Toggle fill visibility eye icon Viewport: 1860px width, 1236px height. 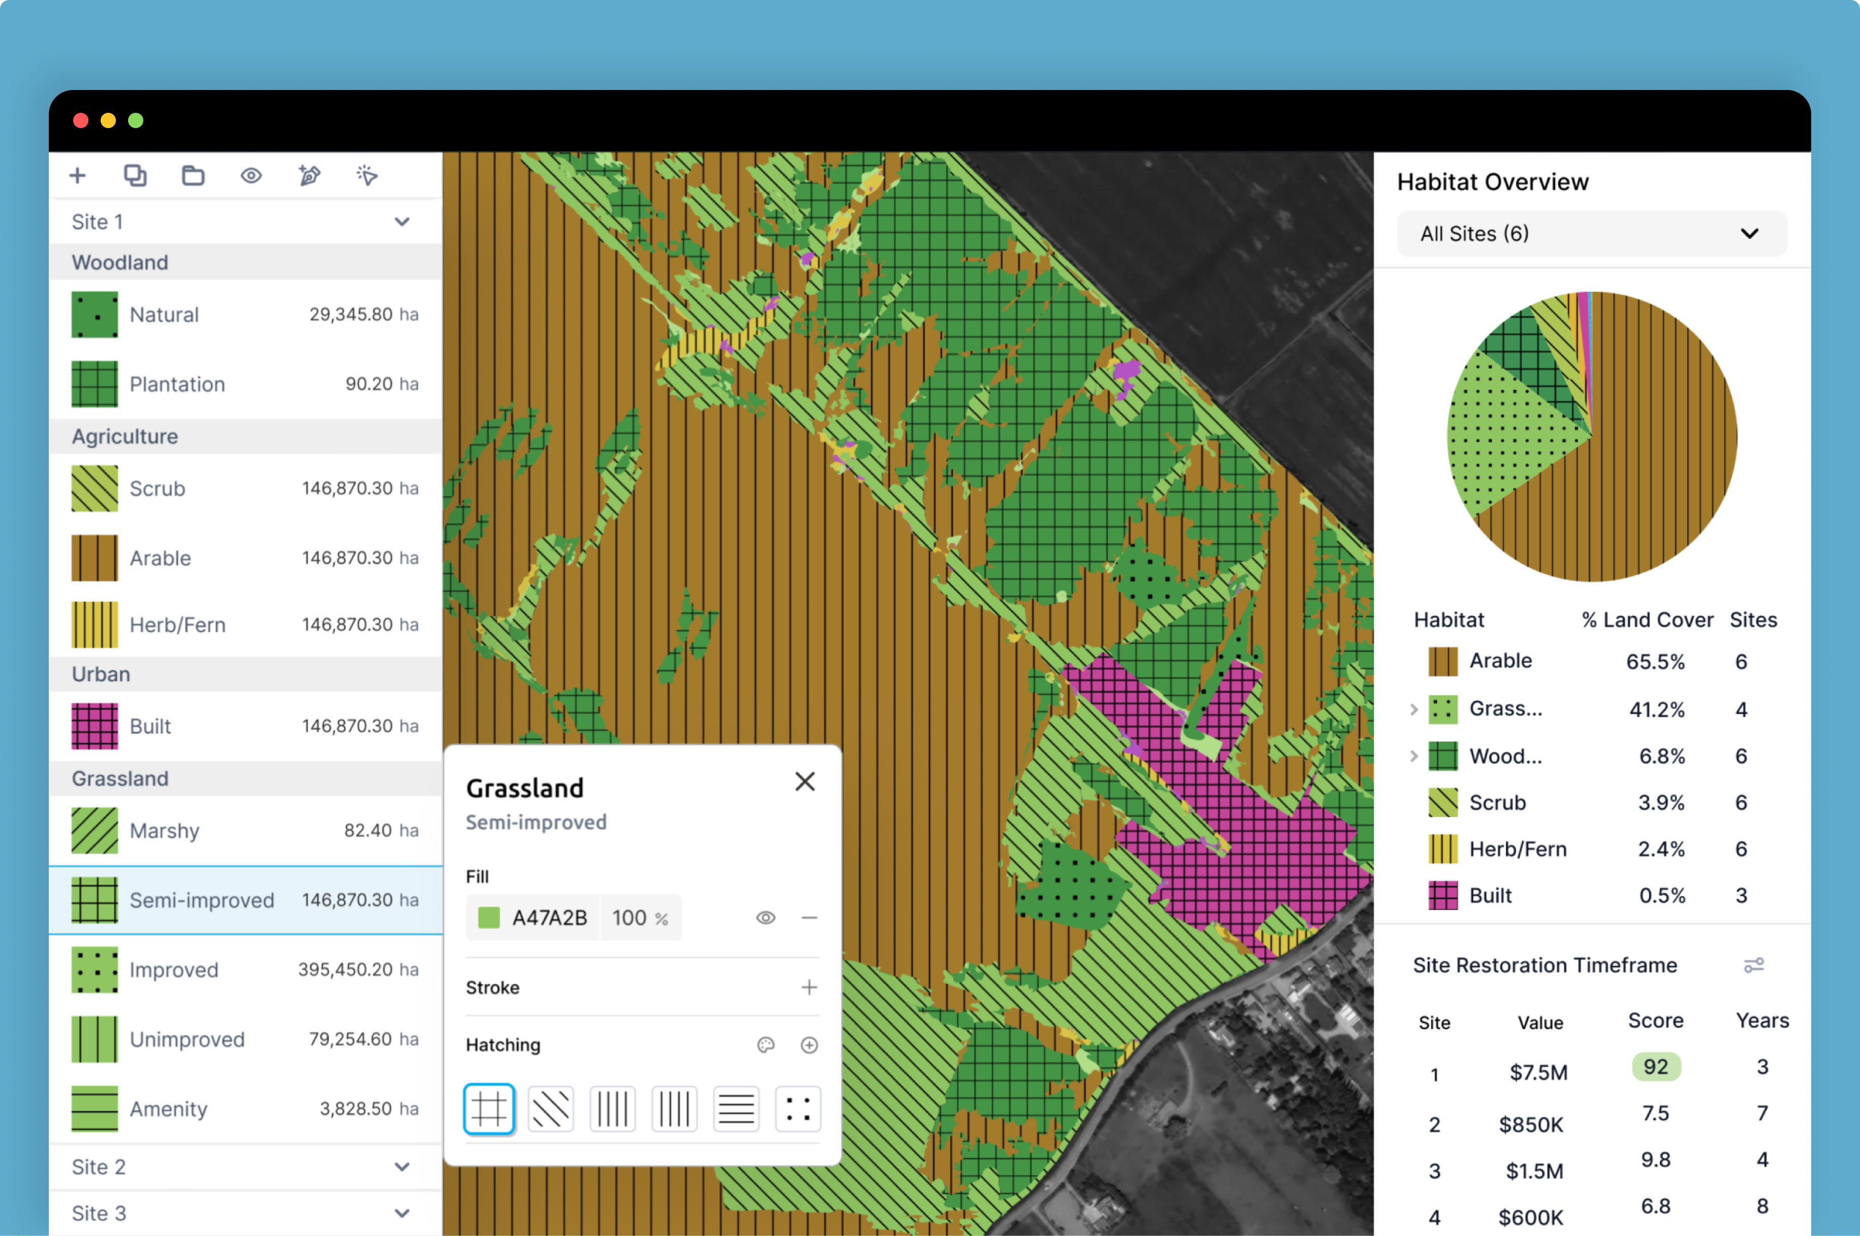(765, 917)
